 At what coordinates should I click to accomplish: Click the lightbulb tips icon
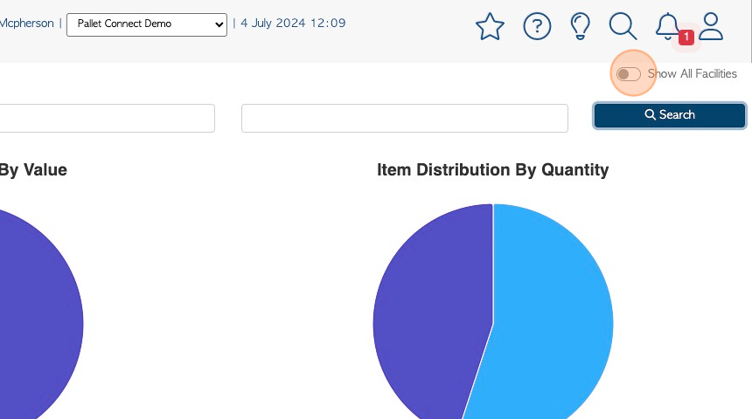pyautogui.click(x=580, y=26)
